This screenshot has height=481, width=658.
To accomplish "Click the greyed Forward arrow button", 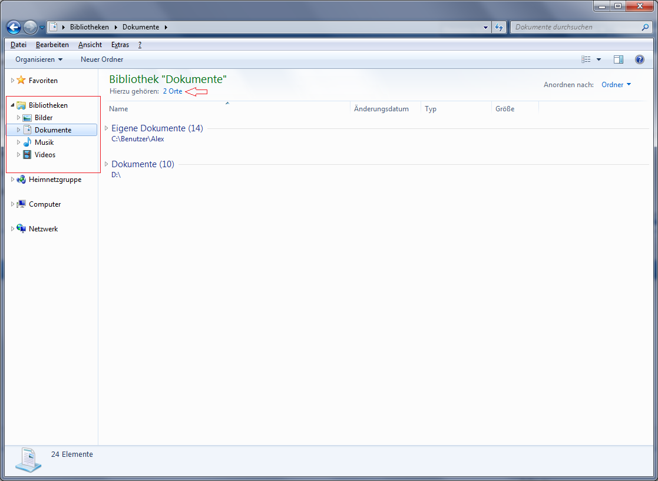I will click(x=30, y=27).
